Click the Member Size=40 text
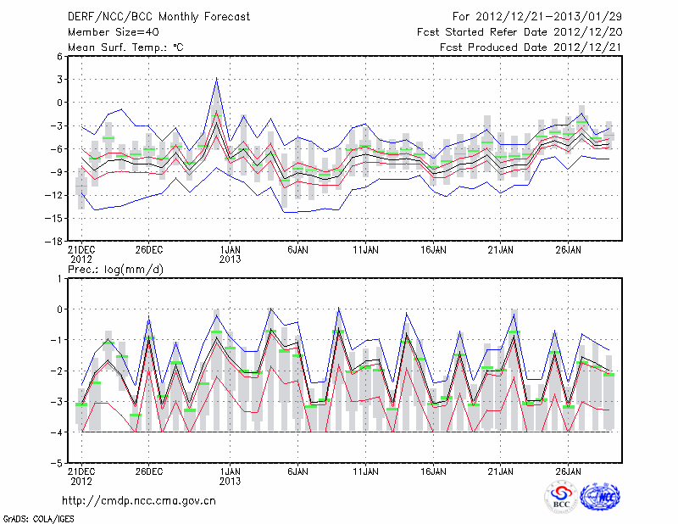Image resolution: width=678 pixels, height=524 pixels. click(113, 31)
